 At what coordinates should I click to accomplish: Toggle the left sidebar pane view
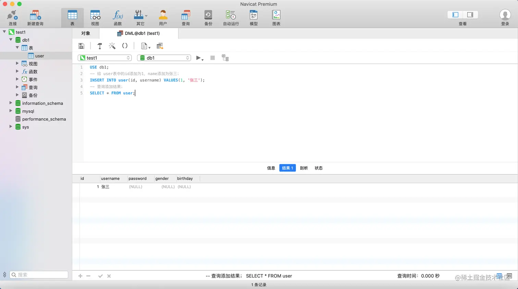coord(455,15)
